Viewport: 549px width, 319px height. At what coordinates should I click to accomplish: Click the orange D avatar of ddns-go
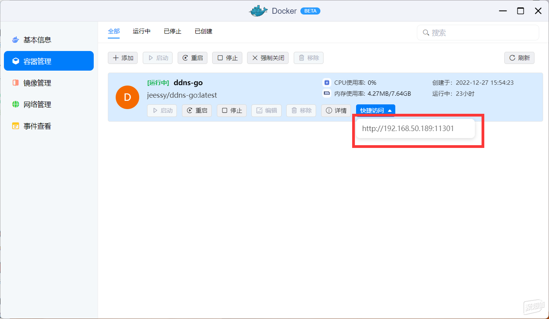(127, 97)
